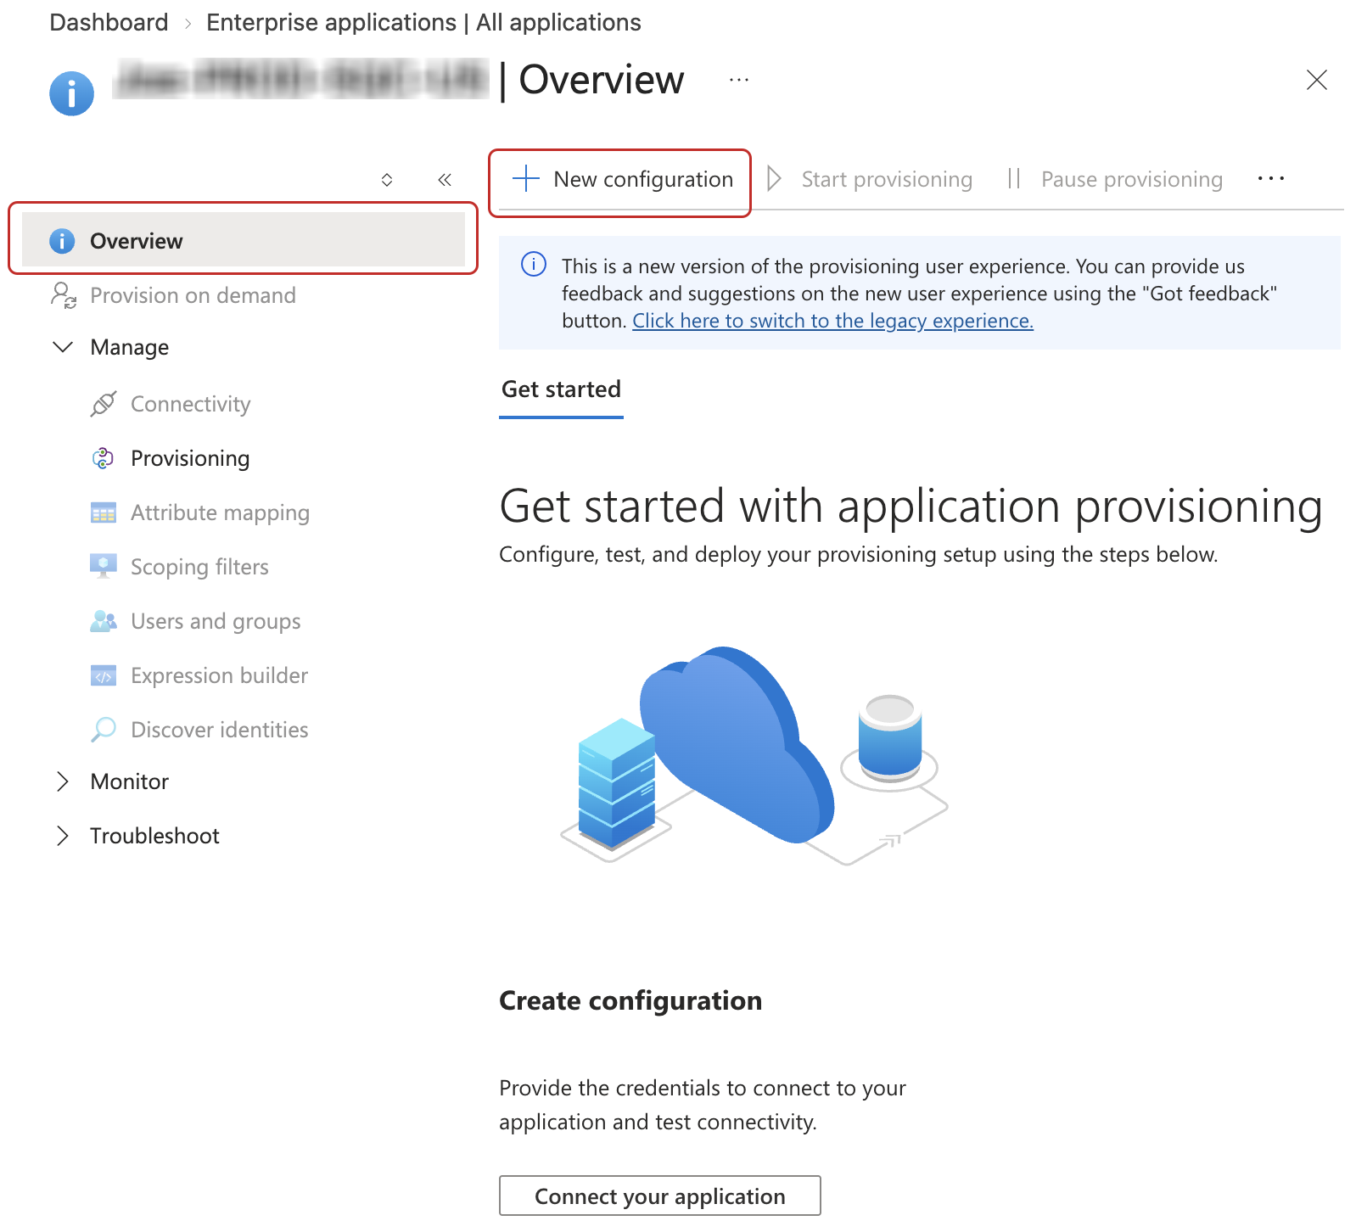Go to Dashboard breadcrumb
Screen dimensions: 1356x1232
click(x=109, y=22)
